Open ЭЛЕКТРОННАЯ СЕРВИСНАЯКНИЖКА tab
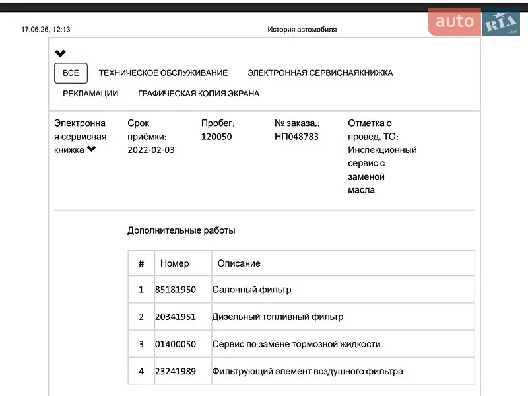 pyautogui.click(x=320, y=73)
